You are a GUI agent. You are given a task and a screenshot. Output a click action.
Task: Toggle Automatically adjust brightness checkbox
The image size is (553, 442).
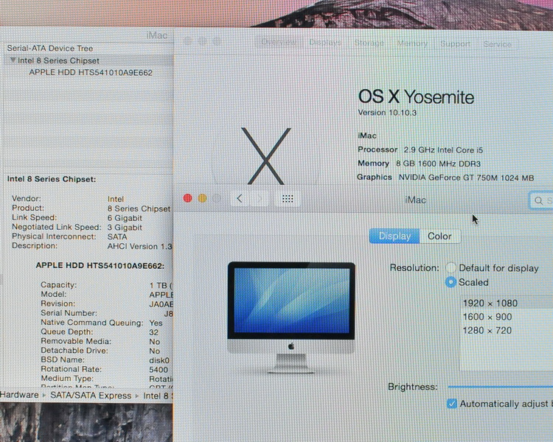452,404
